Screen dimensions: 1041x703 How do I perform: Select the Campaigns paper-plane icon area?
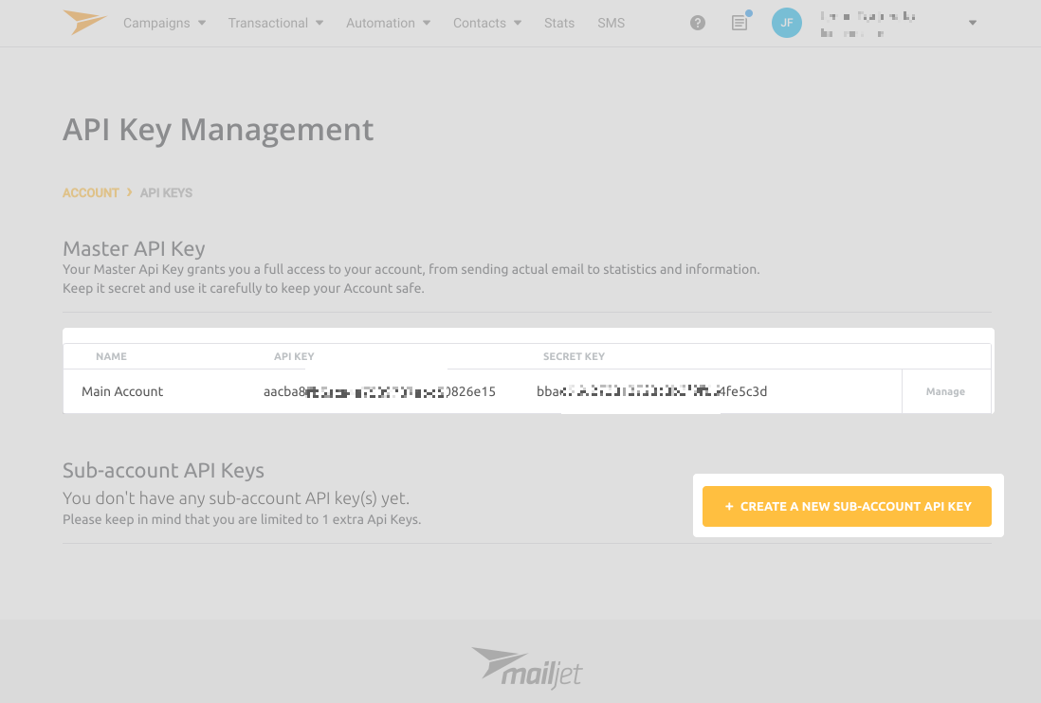pos(83,22)
